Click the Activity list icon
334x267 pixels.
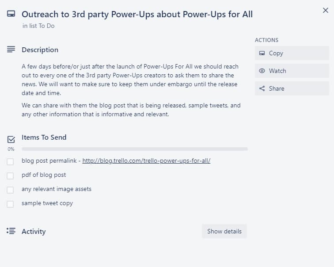[11, 231]
